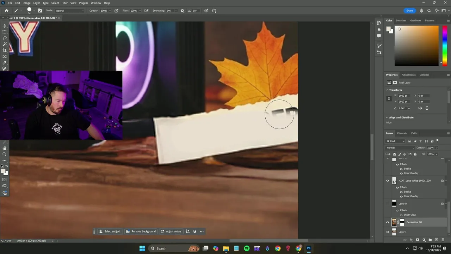Open the Plugins menu

(84, 3)
